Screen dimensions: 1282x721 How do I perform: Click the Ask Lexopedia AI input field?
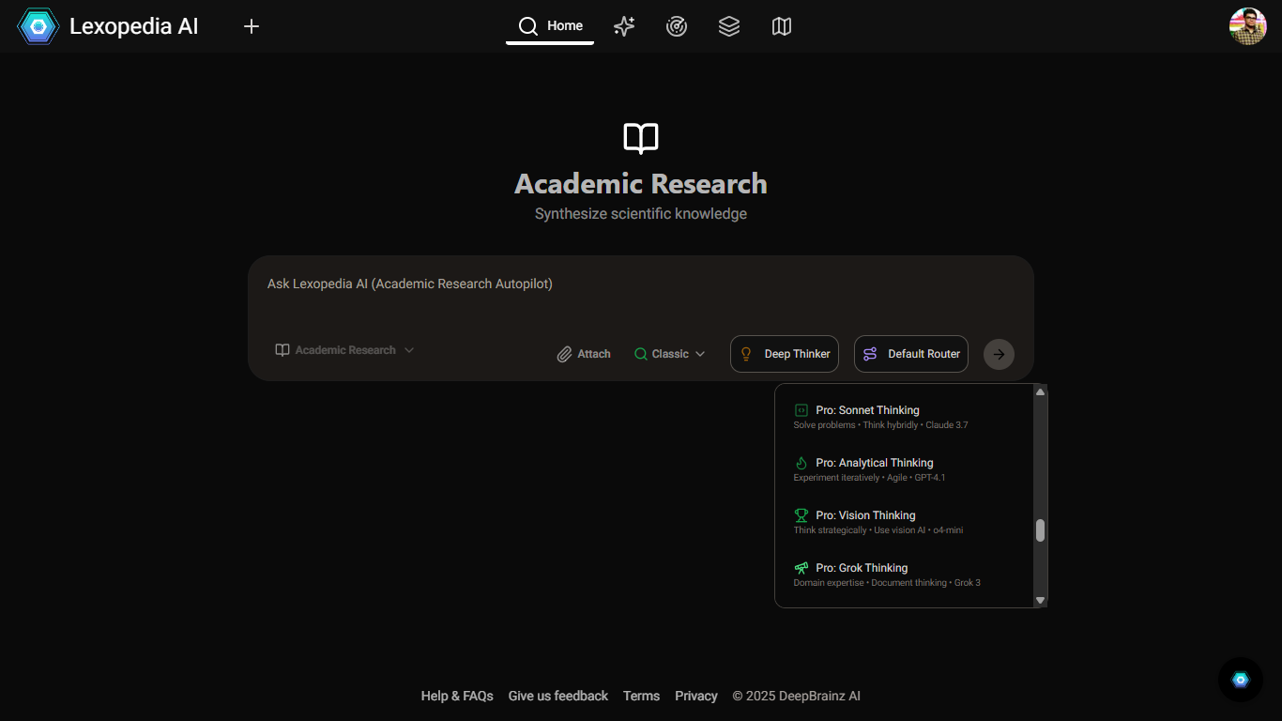pyautogui.click(x=641, y=284)
